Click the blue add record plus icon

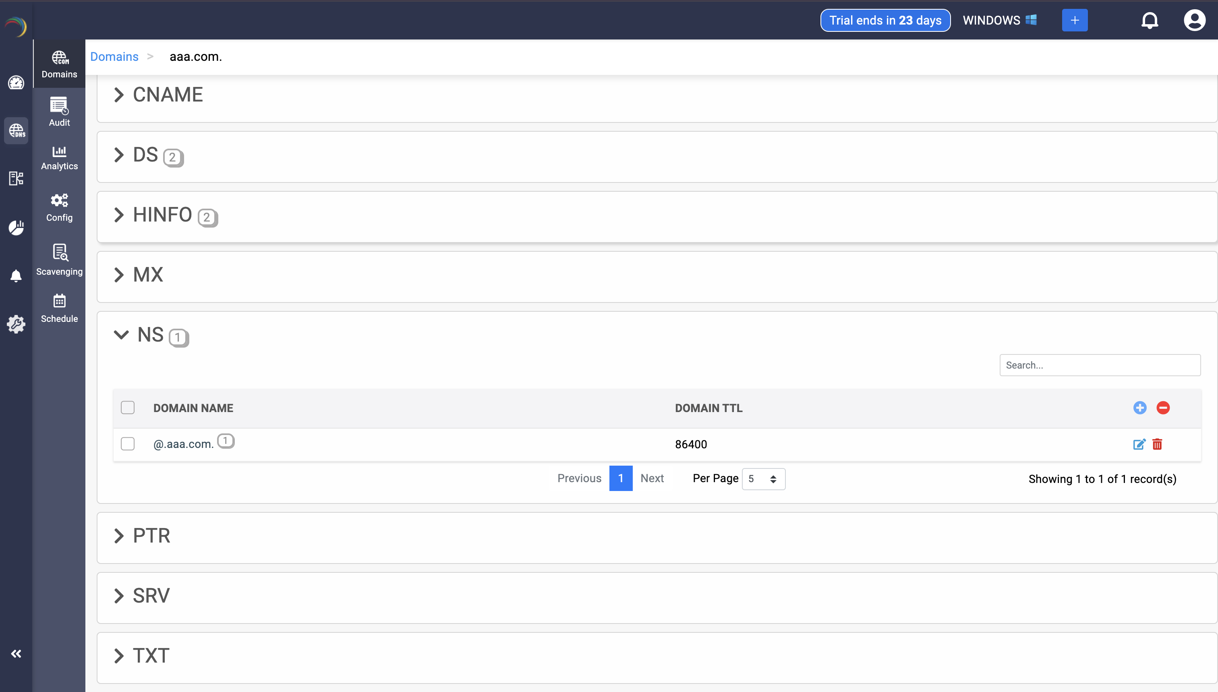click(1139, 408)
